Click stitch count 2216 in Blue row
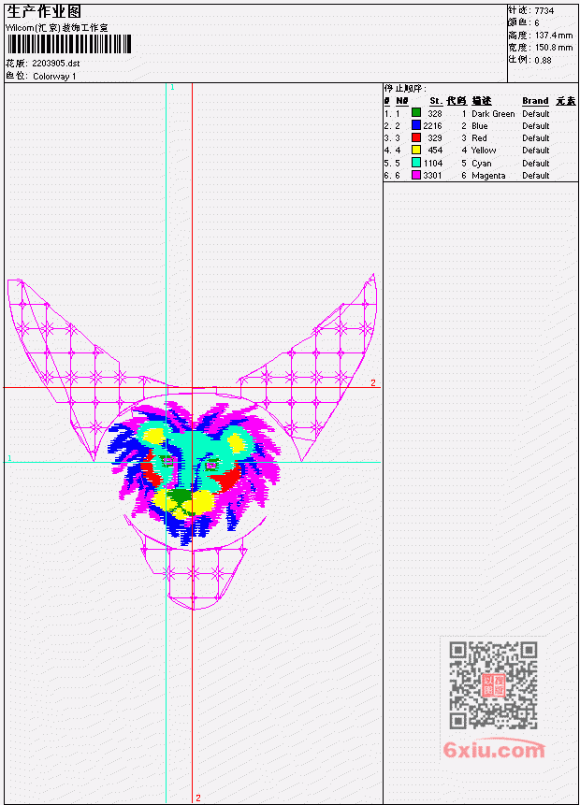Screen dimensions: 580x805 coord(432,126)
